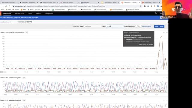Viewport: 192px width, 108px height.
Task: Open the Other bookmarks folder
Action: click(x=159, y=10)
